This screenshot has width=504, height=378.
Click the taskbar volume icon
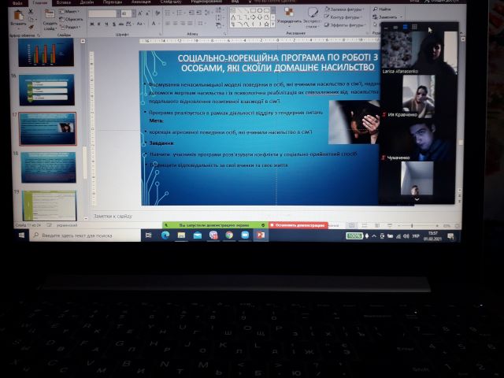point(406,236)
